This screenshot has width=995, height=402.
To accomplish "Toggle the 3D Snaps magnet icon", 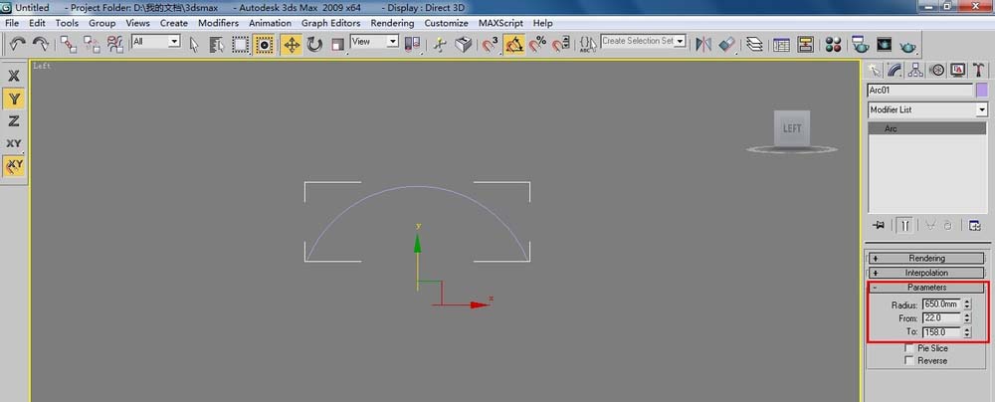I will (491, 44).
